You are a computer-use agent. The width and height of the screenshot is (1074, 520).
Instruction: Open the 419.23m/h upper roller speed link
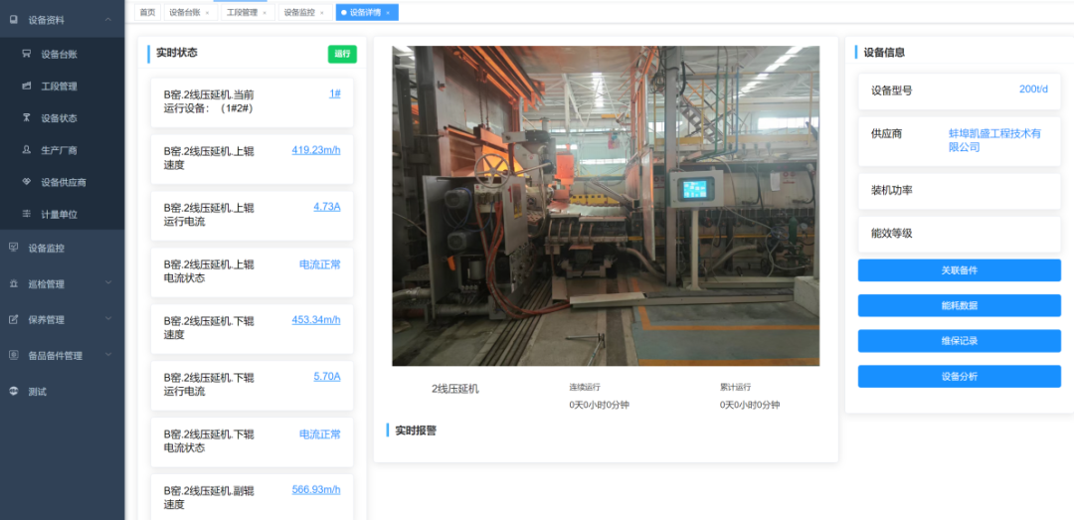point(315,150)
